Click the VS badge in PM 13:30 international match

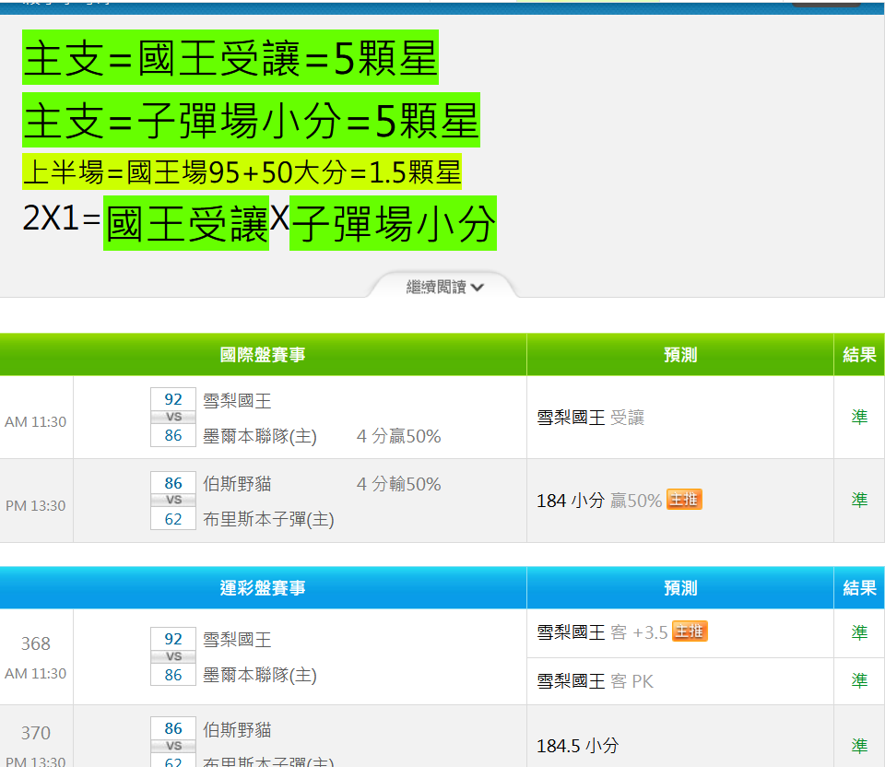pos(173,500)
